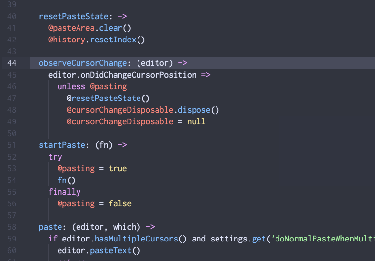
Task: Select the resetPasteState method name on line 40
Action: pos(74,16)
